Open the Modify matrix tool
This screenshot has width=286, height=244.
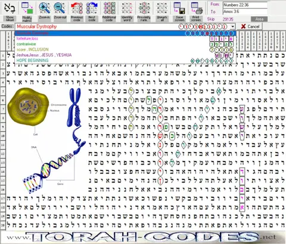pyautogui.click(x=27, y=11)
